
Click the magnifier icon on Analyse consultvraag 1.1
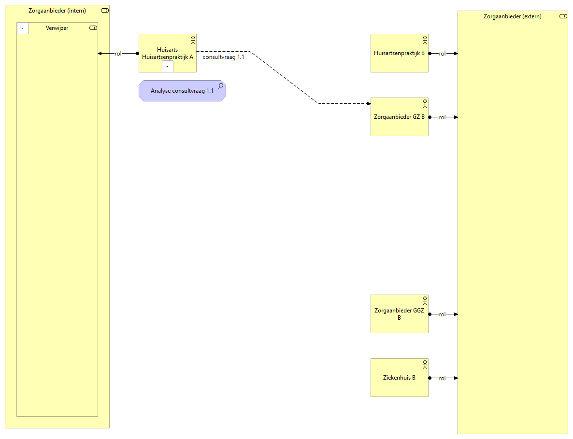point(220,86)
